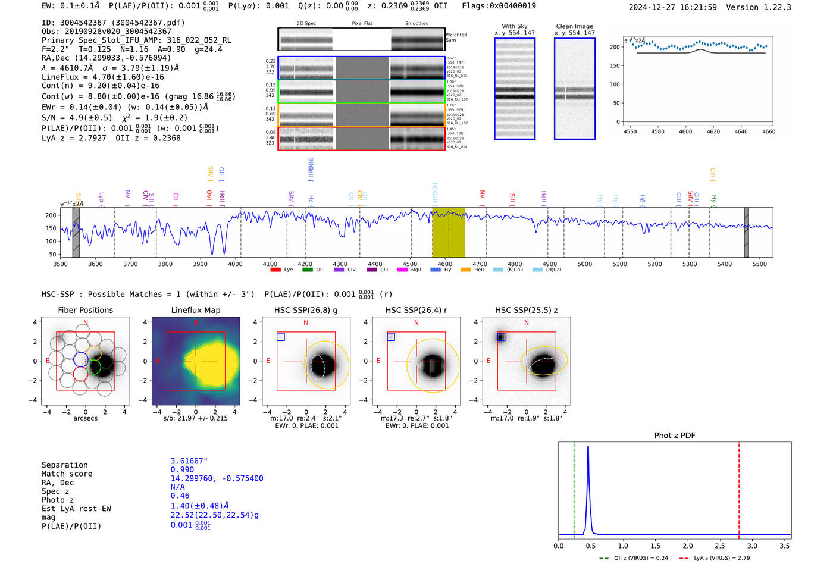833x567 pixels.
Task: Click the hatched gray band near 5460 Å
Action: [746, 232]
